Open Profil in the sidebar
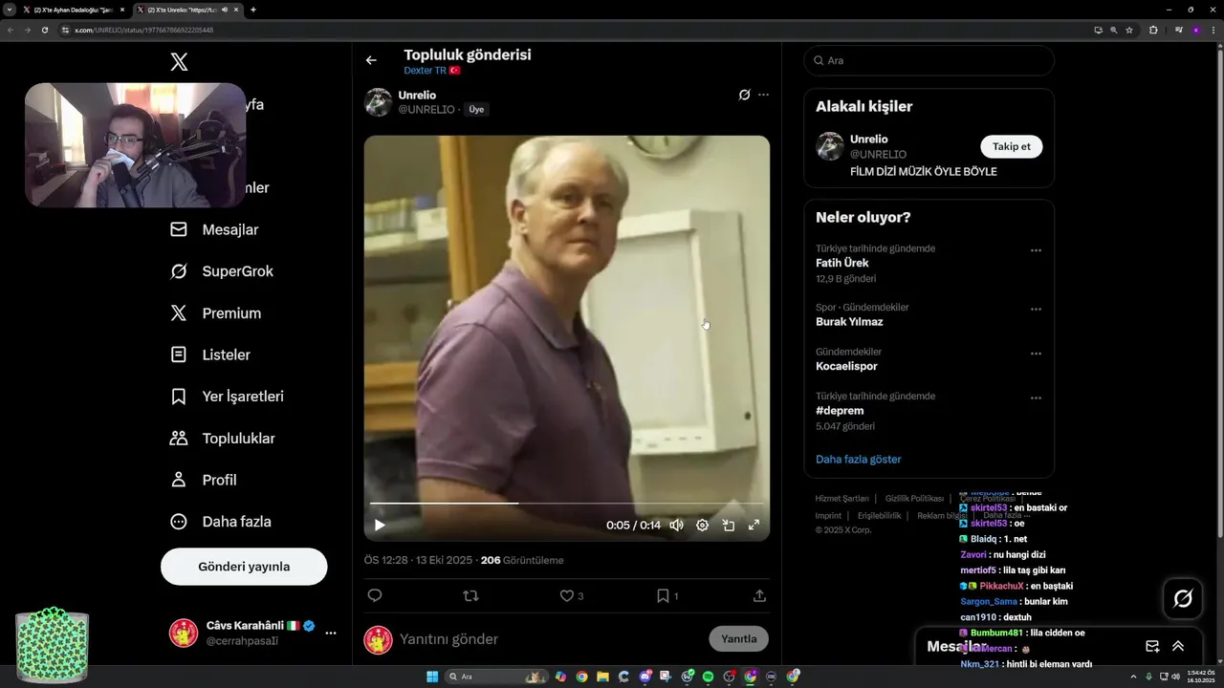 (x=204, y=480)
